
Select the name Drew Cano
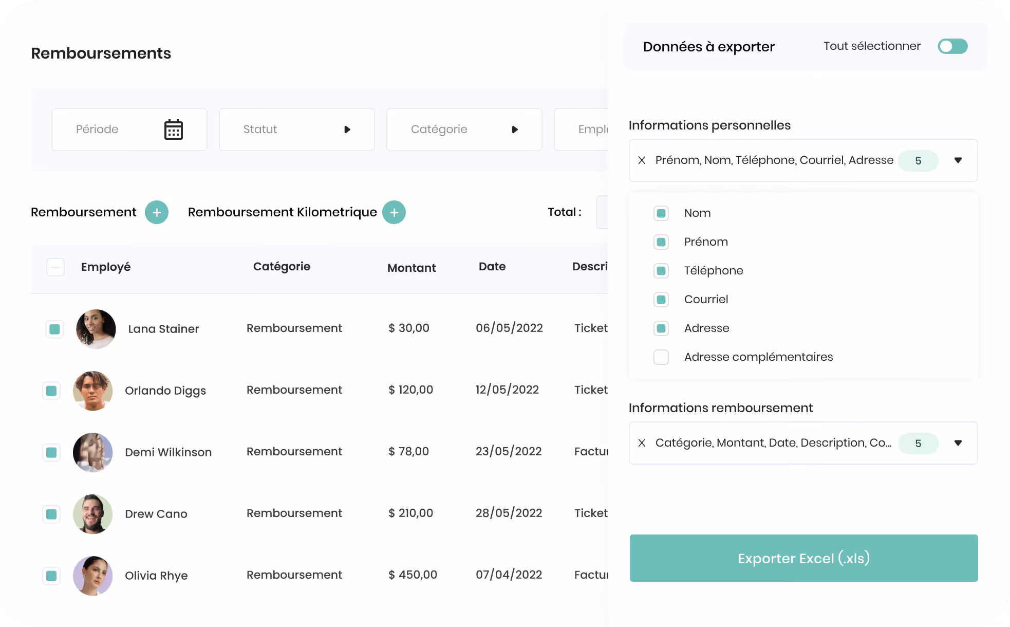(156, 514)
